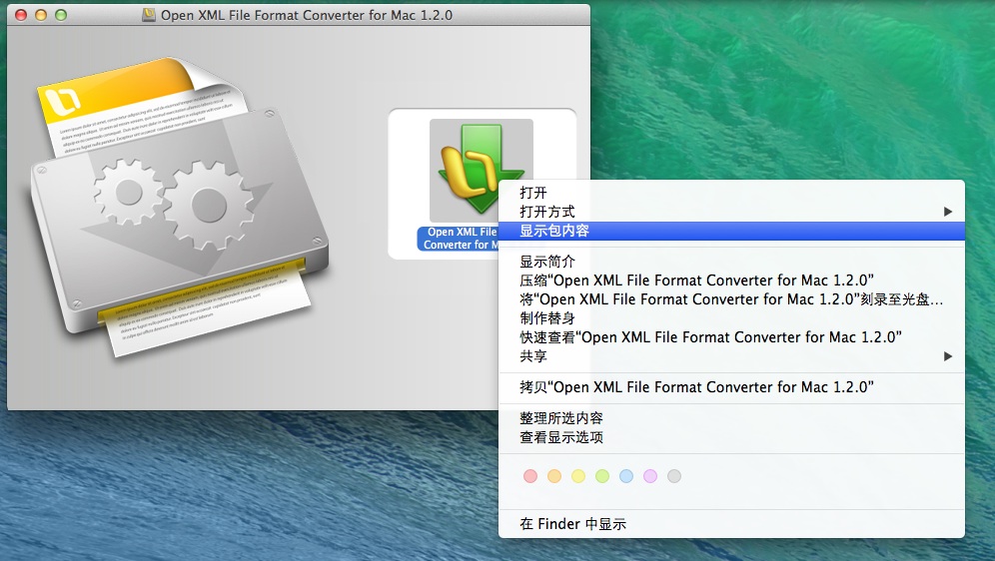Apply the yellow color tag

(578, 476)
